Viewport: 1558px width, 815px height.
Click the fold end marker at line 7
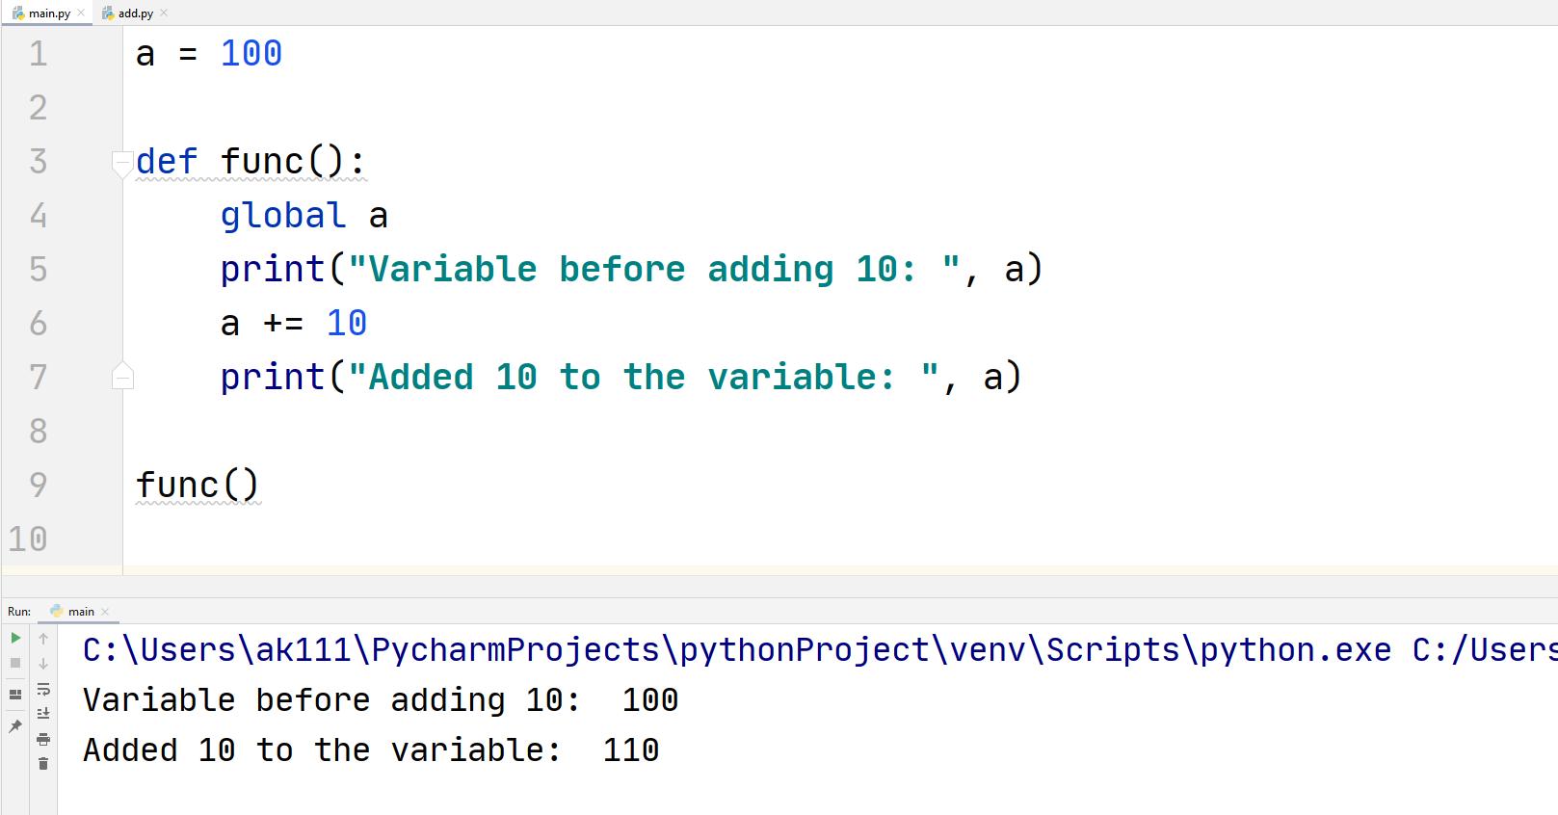coord(122,377)
